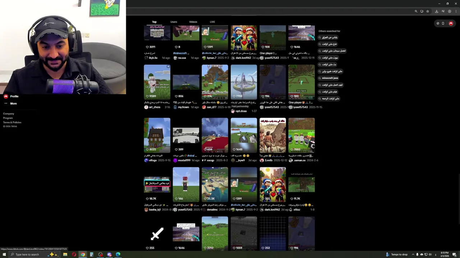This screenshot has height=258, width=460.
Task: Open File Explorer from taskbar
Action: (65, 254)
